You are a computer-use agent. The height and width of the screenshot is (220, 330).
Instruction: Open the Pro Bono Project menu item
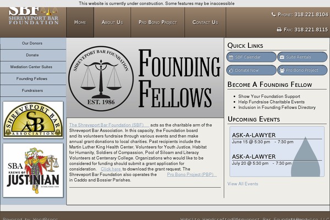(158, 23)
